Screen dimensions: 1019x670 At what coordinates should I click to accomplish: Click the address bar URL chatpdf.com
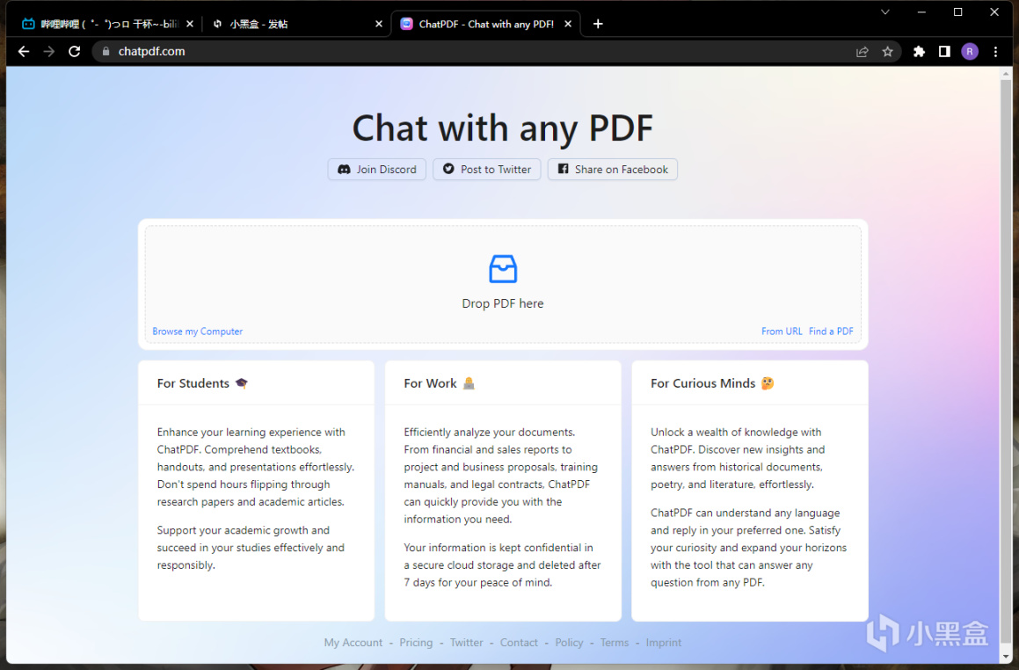tap(151, 51)
